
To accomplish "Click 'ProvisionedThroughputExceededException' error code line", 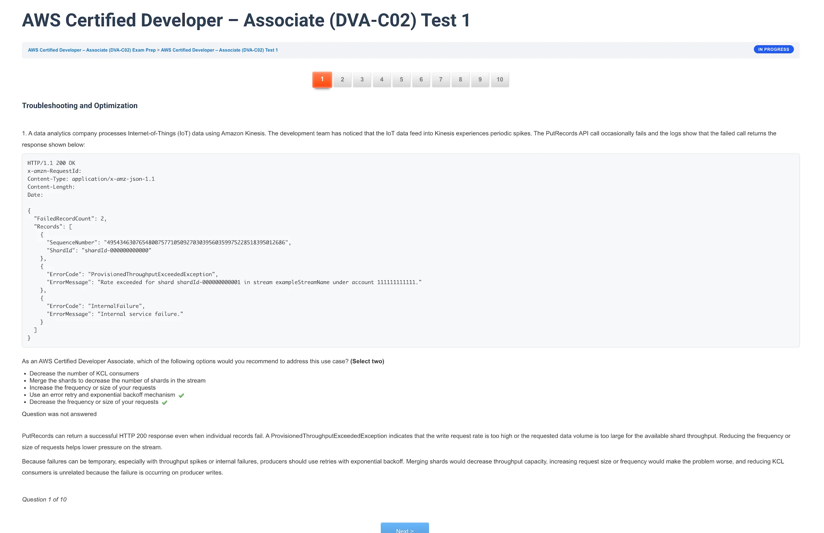I will coord(132,274).
